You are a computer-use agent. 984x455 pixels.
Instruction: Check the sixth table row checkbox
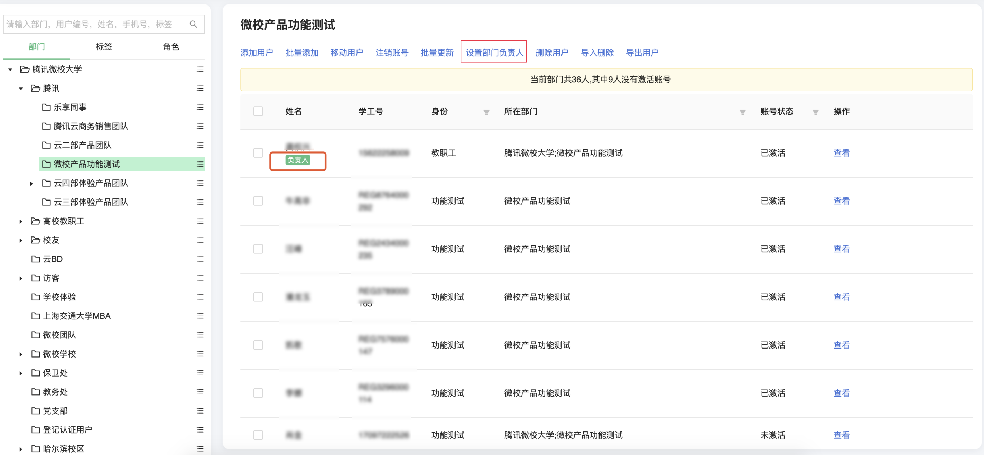(x=258, y=393)
